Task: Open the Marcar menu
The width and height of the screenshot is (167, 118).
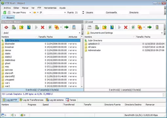Action: tap(25, 8)
